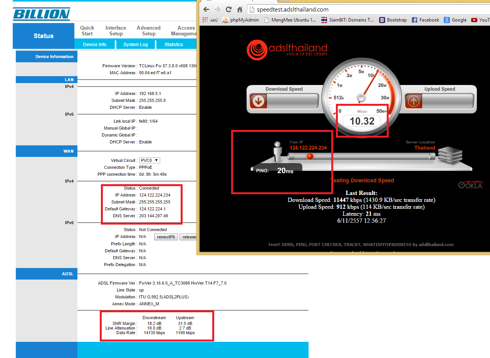This screenshot has width=490, height=358.
Task: Click the Download Speed arrow icon
Action: [258, 101]
